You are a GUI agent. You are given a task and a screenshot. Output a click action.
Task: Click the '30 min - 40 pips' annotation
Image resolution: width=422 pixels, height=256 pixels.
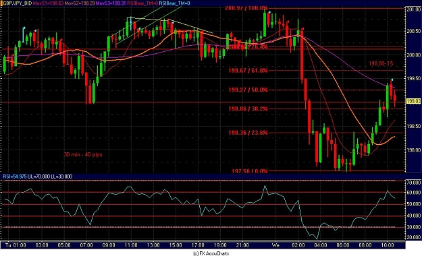click(83, 154)
